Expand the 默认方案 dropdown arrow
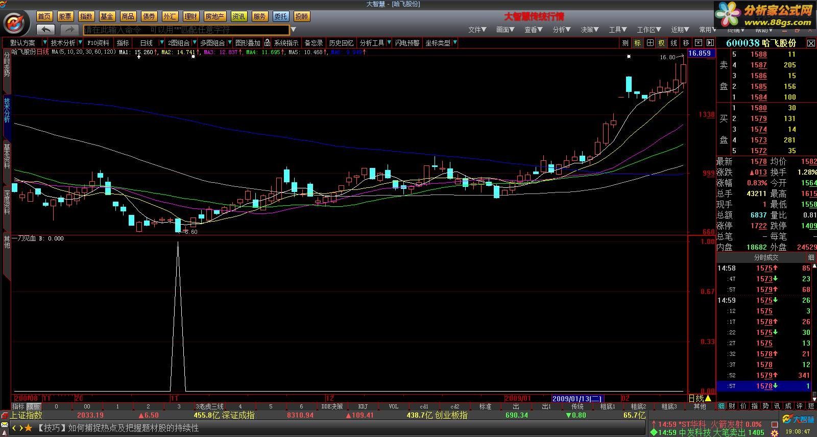The image size is (817, 437). click(44, 43)
